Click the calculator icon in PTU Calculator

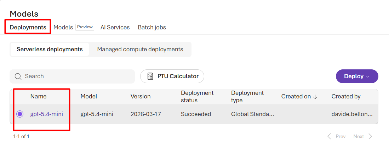point(150,76)
